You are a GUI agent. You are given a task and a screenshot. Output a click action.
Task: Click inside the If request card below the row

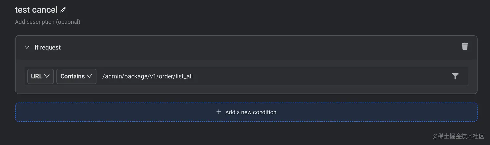point(246,90)
